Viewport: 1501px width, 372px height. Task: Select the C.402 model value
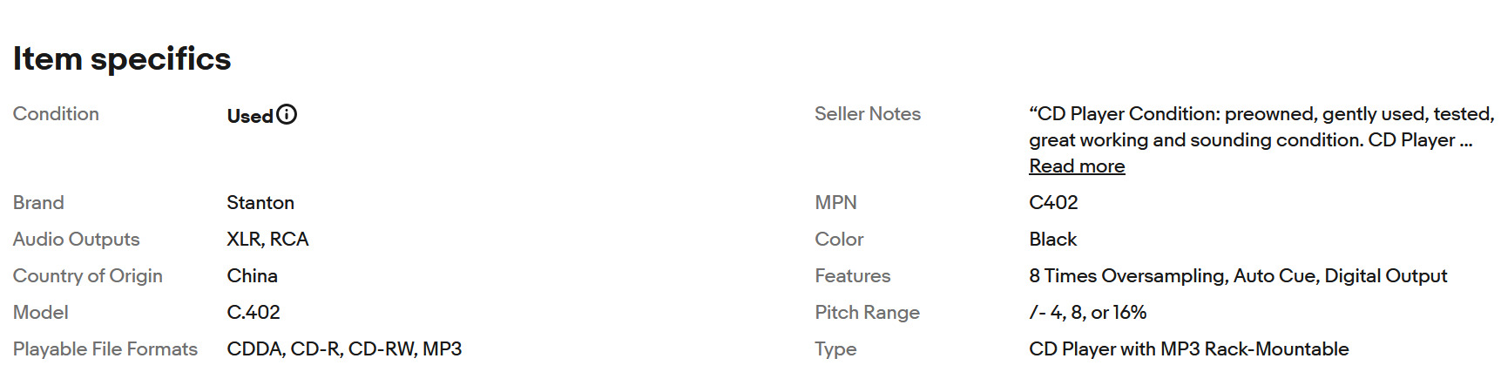[x=254, y=313]
